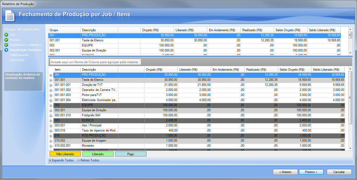Screen dimensions: 357x180
Task: Expand row 010.002 Equipe de Imagem
Action: point(51,141)
